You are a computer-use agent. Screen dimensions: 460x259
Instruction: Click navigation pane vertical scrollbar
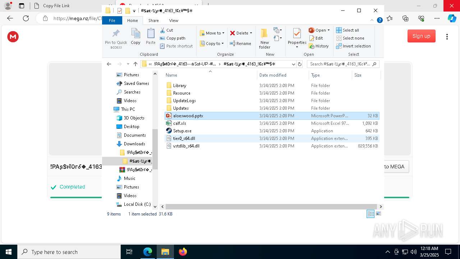coord(155,149)
